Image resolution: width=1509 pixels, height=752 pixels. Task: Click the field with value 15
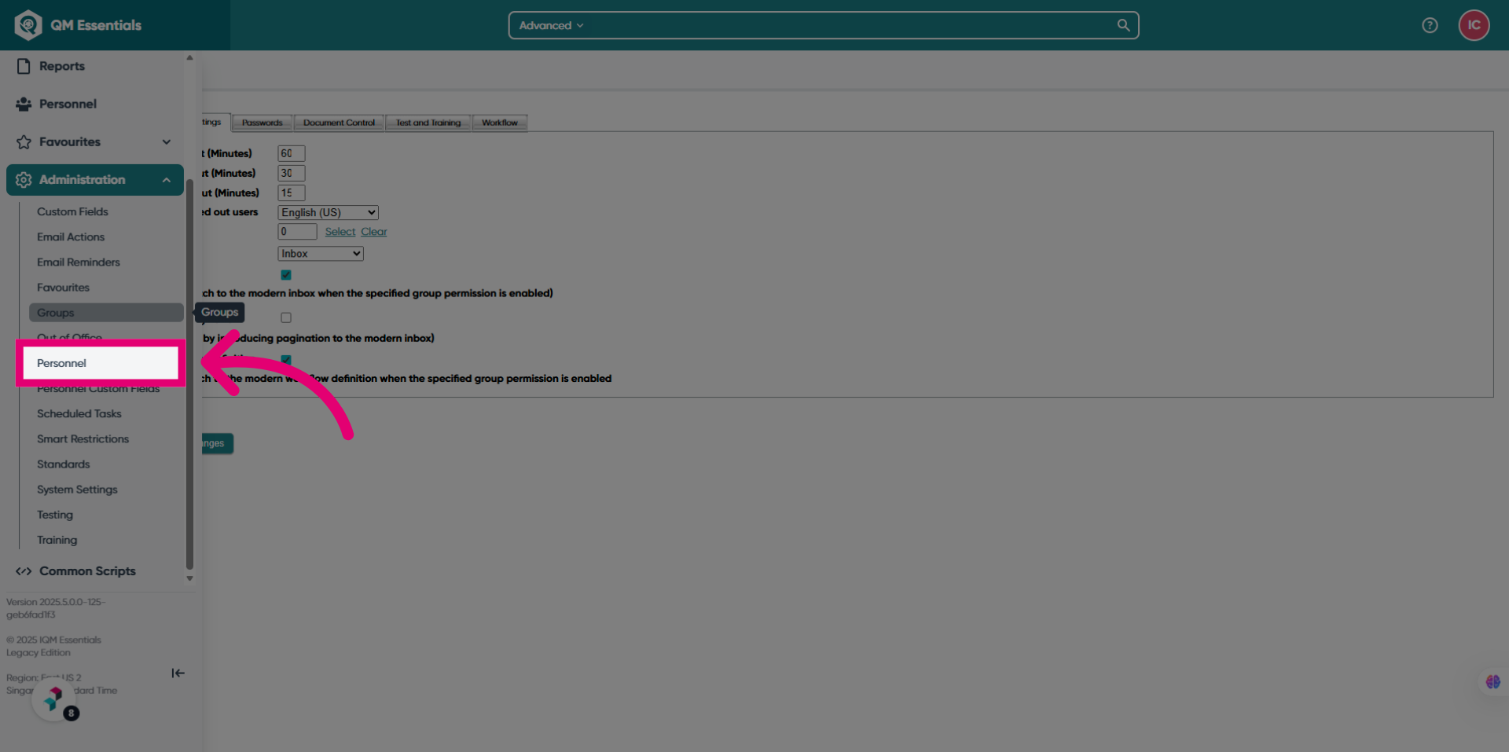[x=291, y=193]
